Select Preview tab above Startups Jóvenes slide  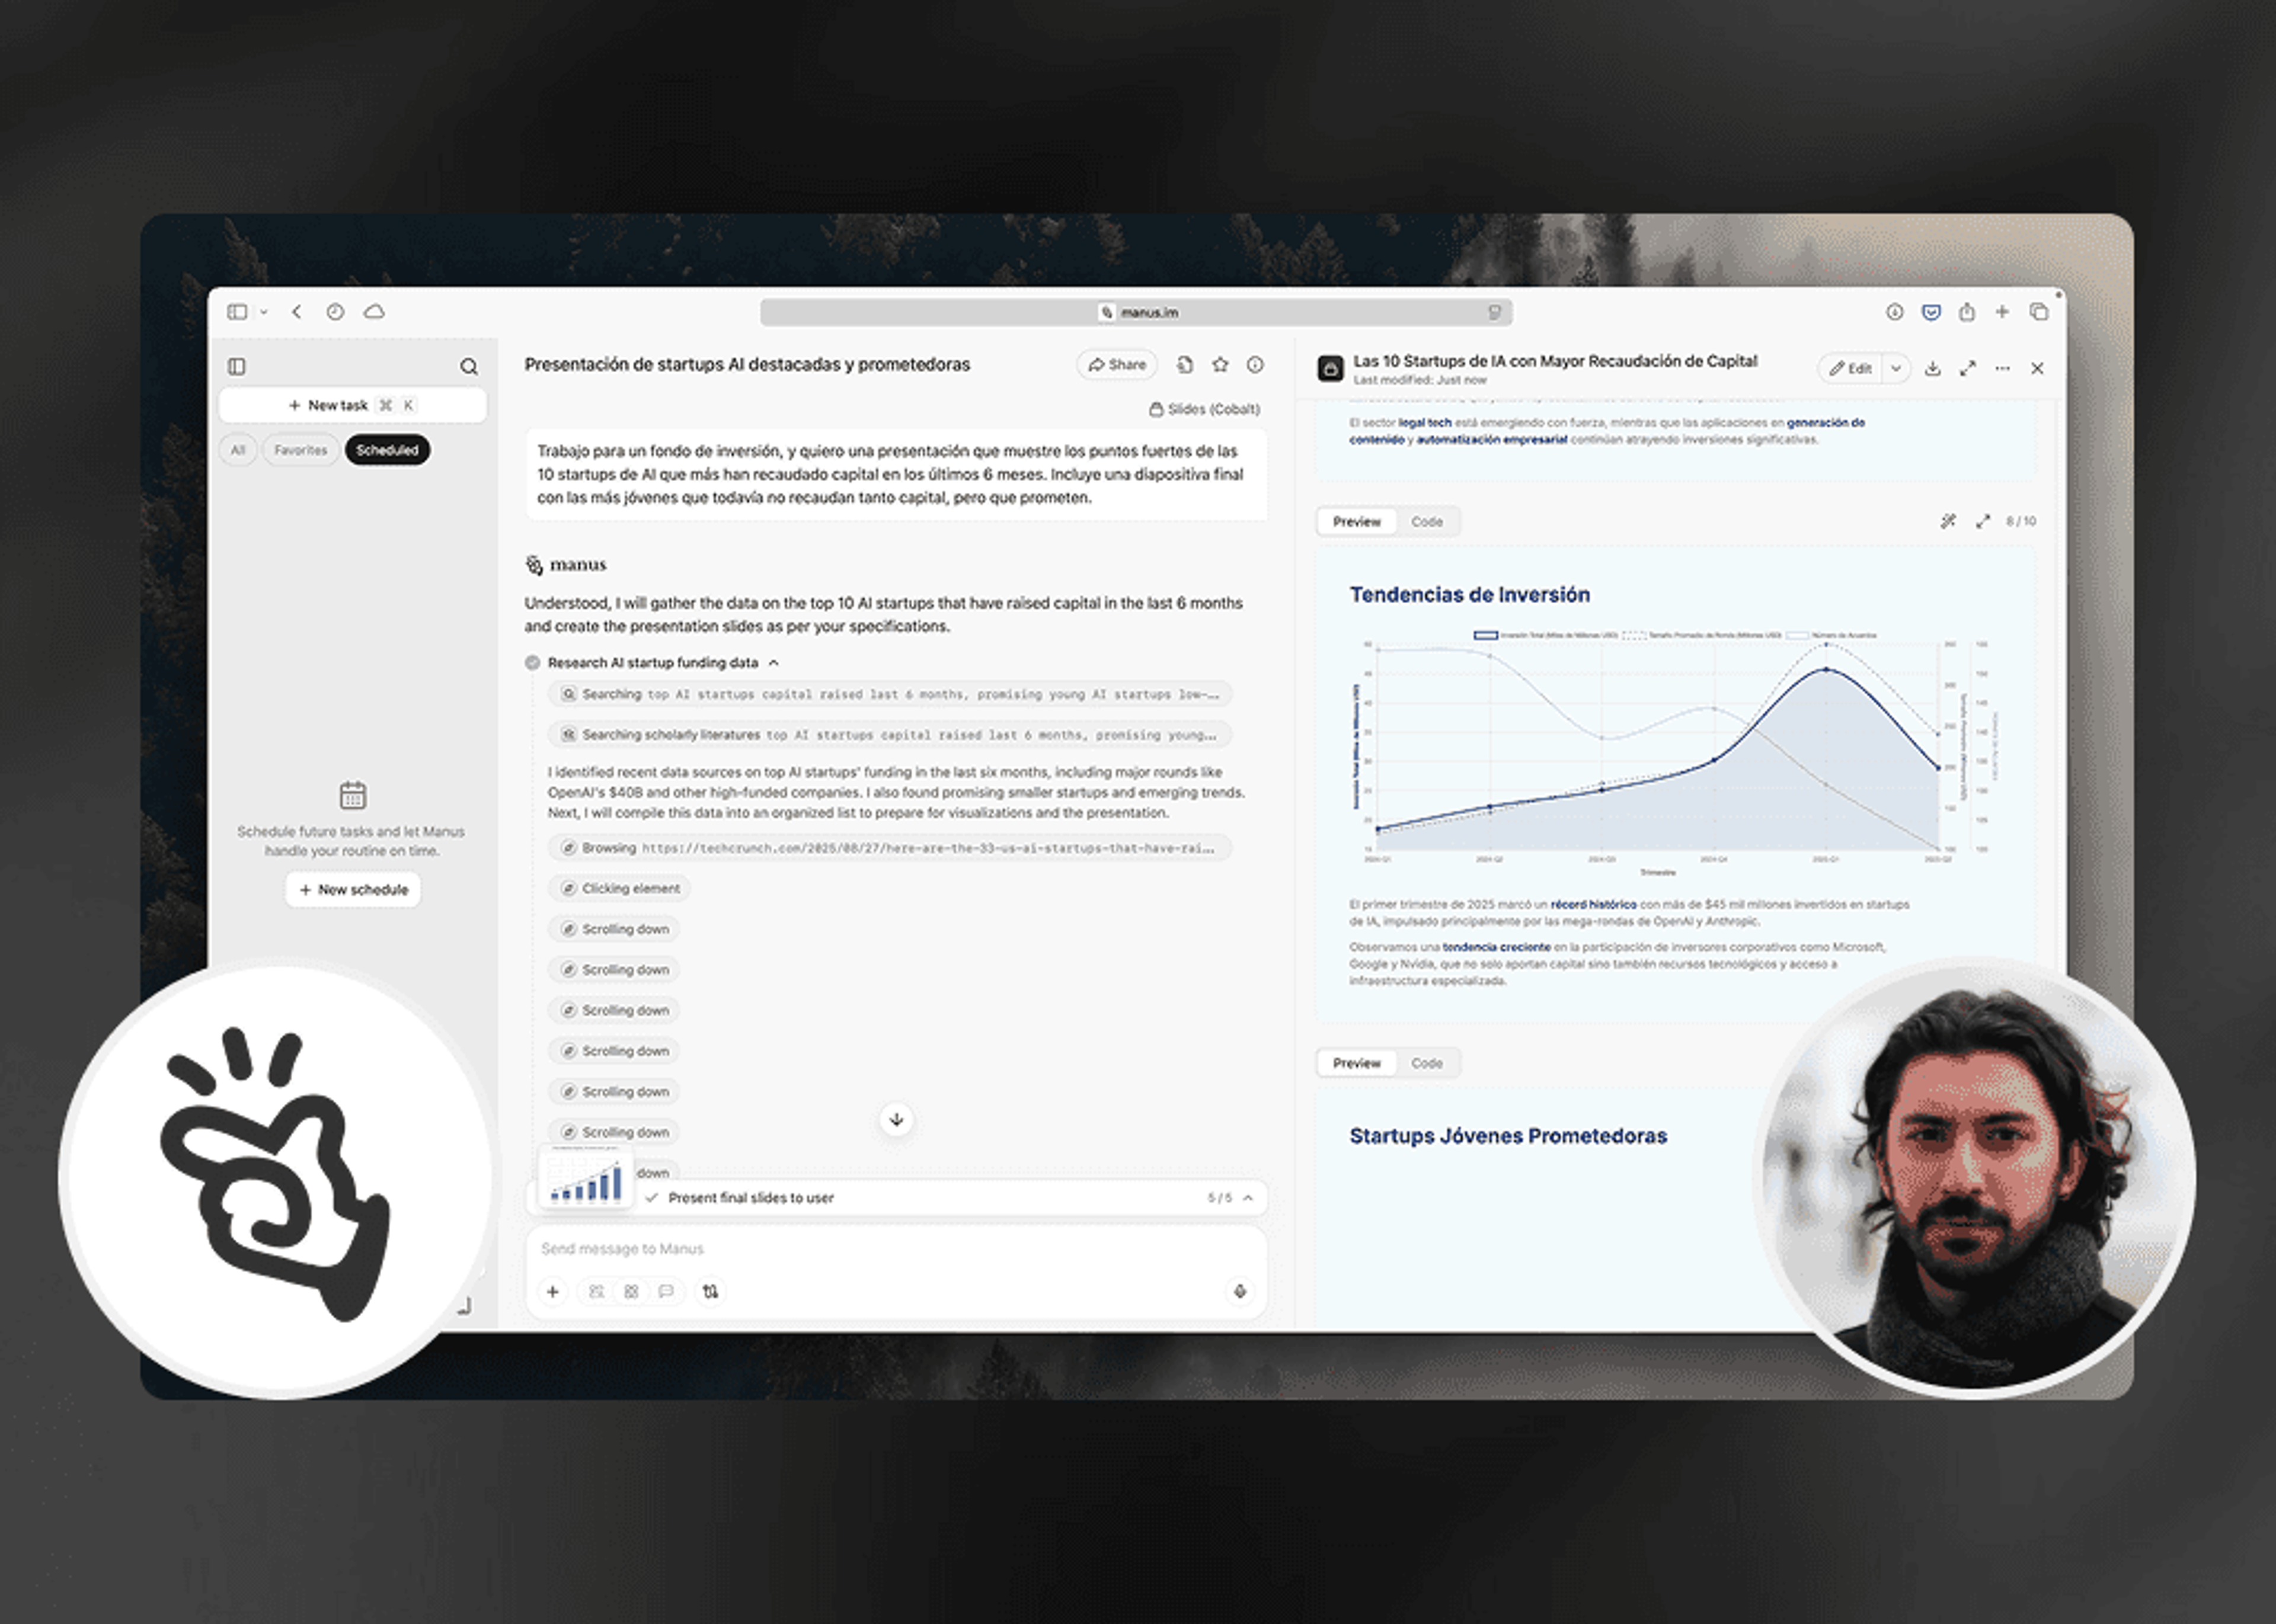coord(1357,1063)
